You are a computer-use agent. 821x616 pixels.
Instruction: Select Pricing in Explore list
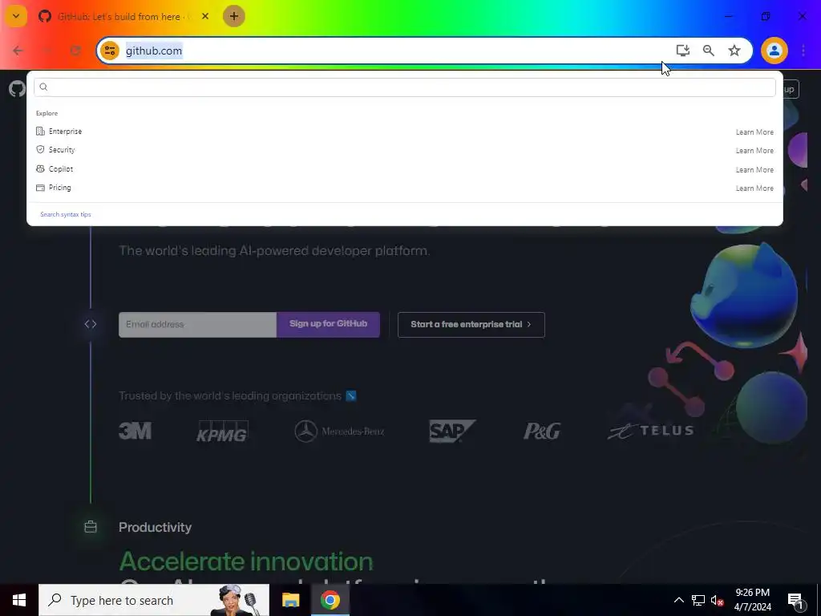59,188
